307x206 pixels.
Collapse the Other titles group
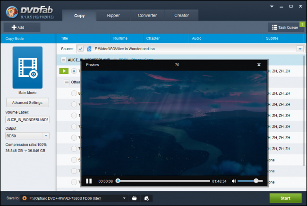point(67,82)
